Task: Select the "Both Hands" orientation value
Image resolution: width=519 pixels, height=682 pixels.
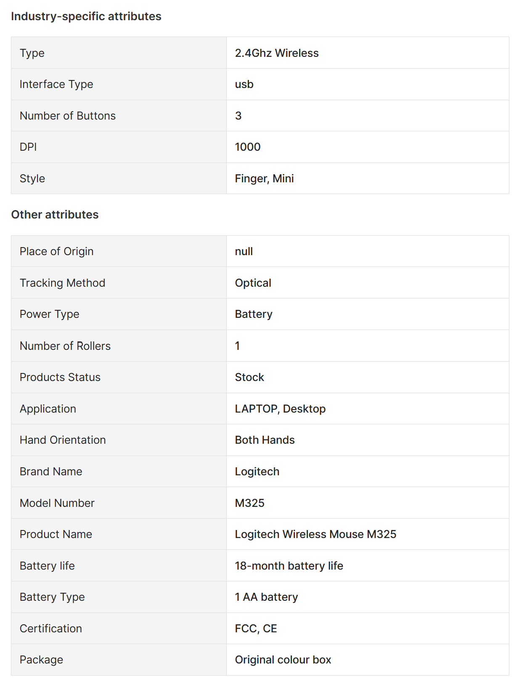Action: point(265,440)
